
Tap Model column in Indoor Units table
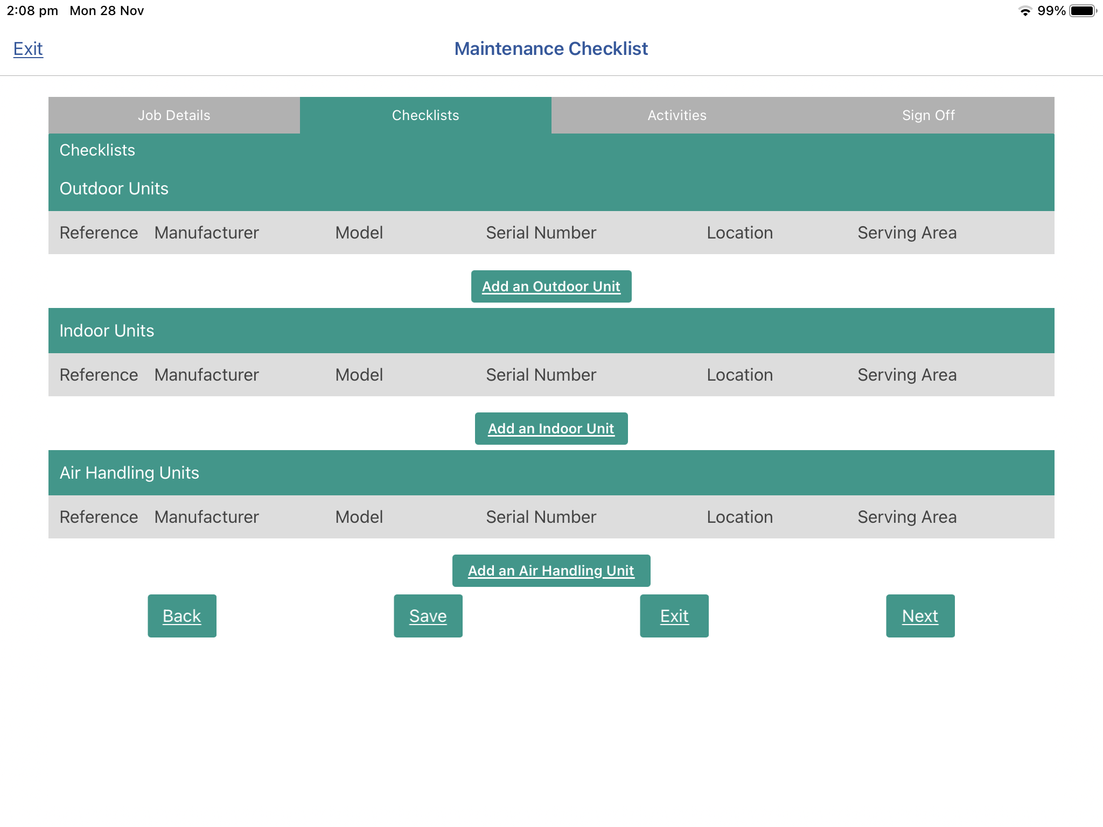click(359, 375)
